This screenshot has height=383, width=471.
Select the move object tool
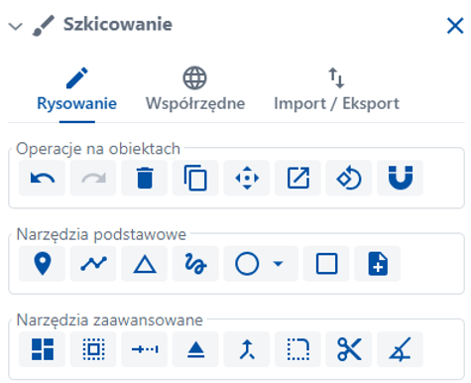(247, 178)
